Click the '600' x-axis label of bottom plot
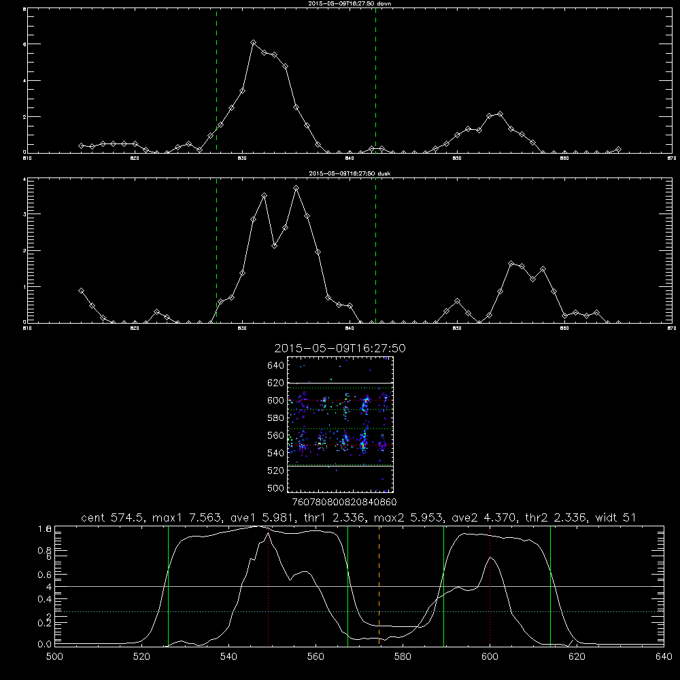Viewport: 680px width, 680px height. click(x=490, y=657)
